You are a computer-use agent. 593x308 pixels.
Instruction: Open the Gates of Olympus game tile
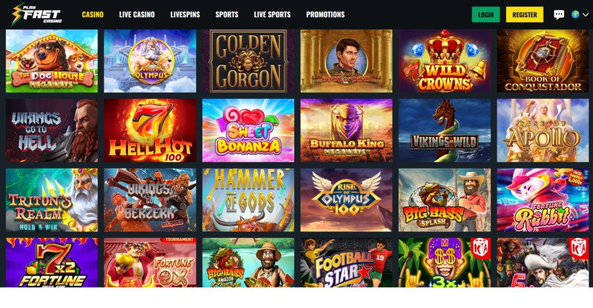(x=150, y=61)
